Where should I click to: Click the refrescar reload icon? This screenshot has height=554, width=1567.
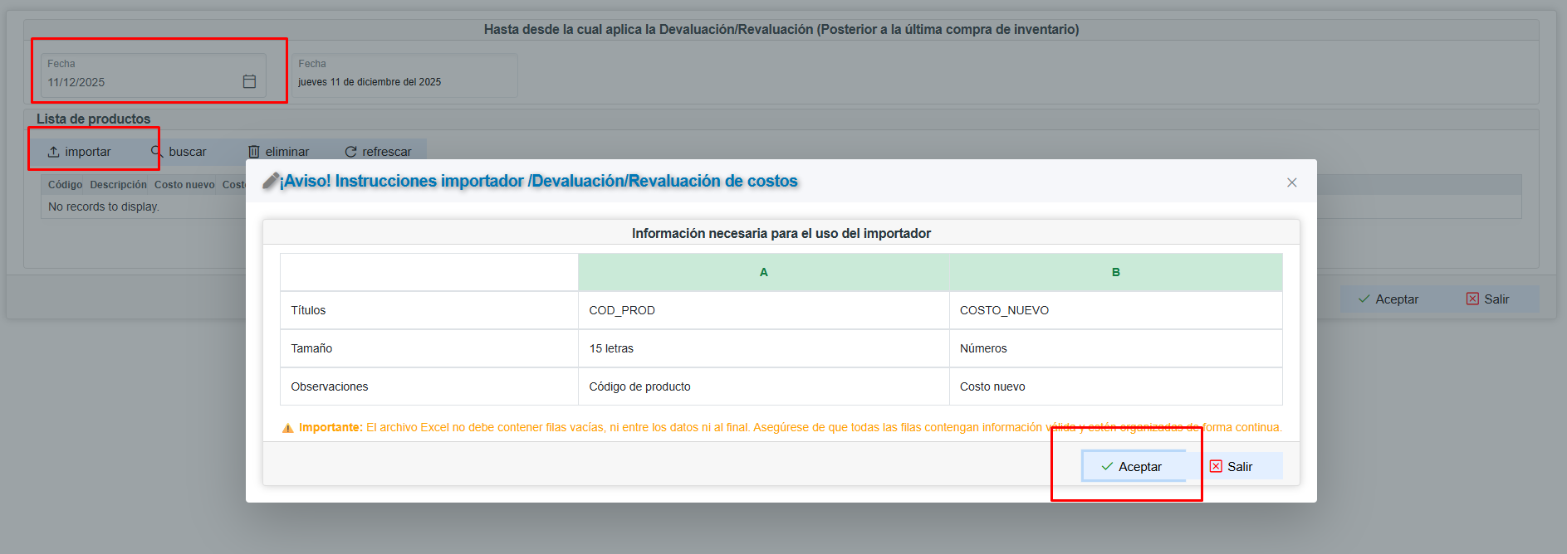350,152
